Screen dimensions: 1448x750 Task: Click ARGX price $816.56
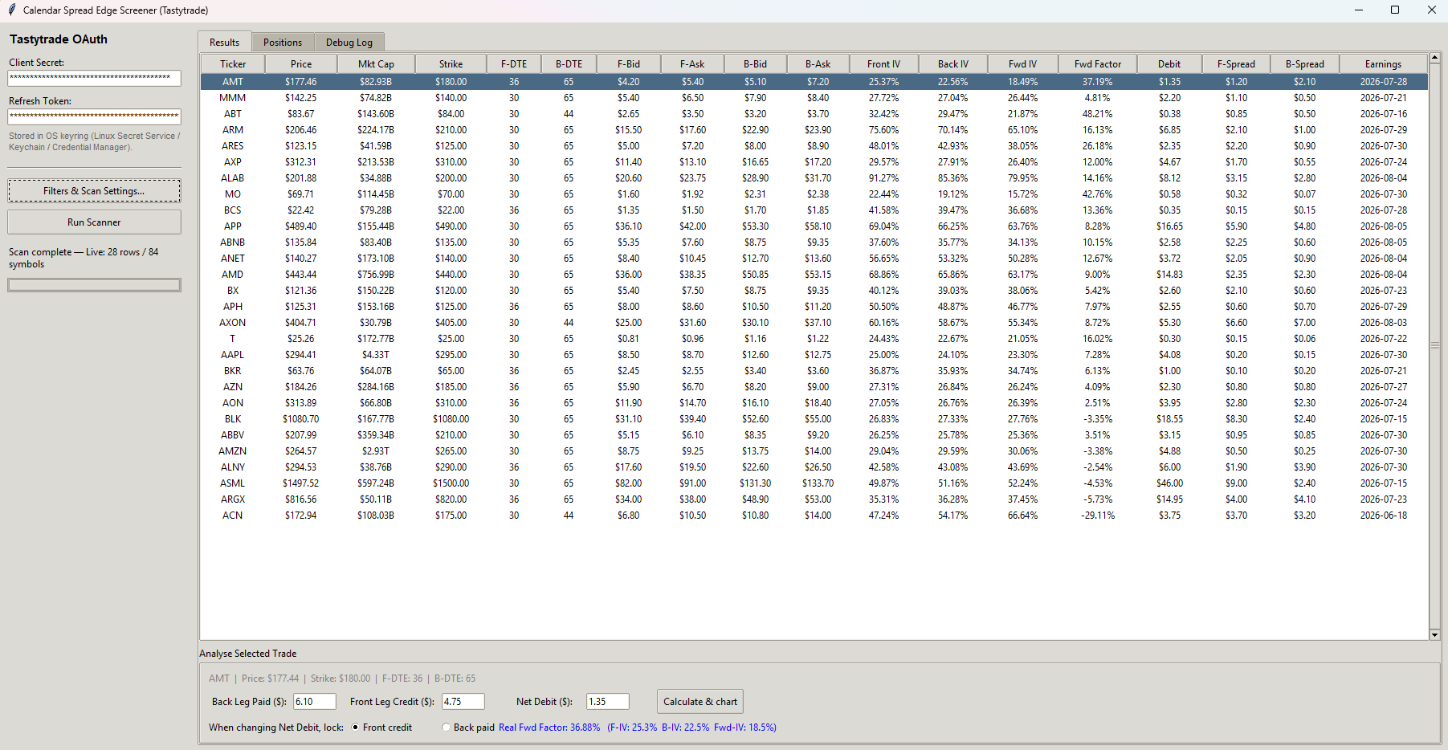tap(301, 499)
